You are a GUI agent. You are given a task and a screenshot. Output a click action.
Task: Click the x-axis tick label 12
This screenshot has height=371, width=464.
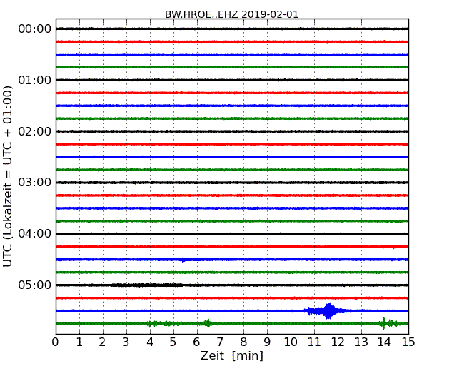338,342
